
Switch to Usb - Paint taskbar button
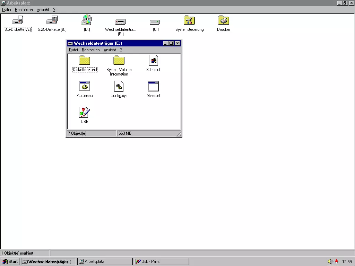(162, 261)
